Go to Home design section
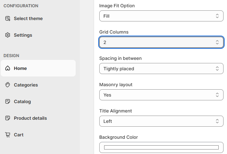This screenshot has width=227, height=154. [38, 68]
